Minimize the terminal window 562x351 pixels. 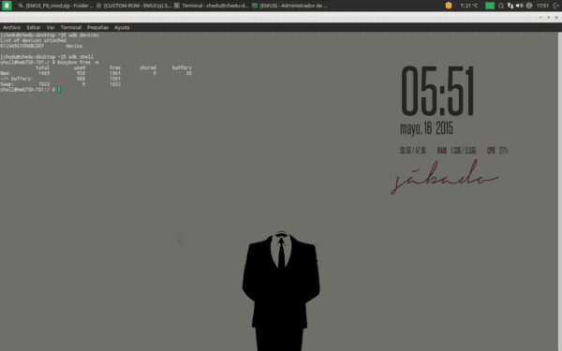coord(540,17)
